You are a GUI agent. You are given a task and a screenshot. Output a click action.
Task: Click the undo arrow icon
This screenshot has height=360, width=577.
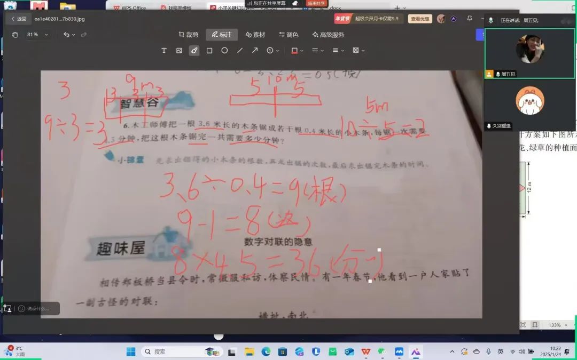66,35
